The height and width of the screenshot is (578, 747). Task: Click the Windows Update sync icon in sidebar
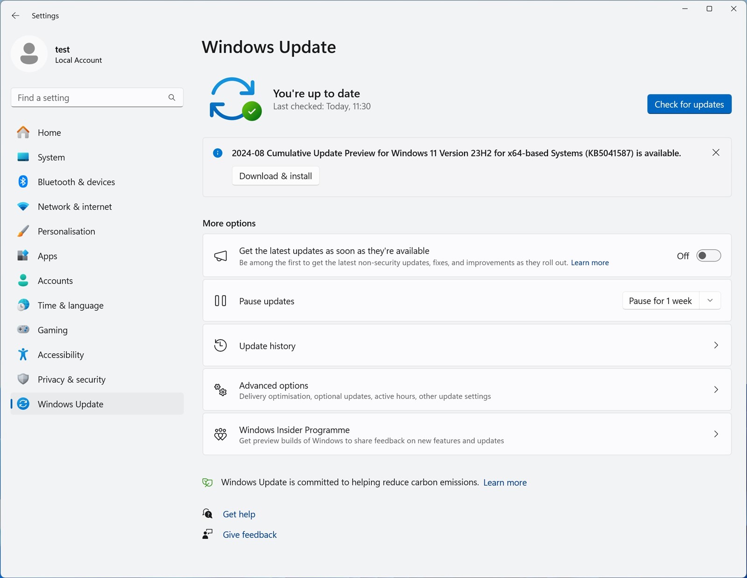click(x=23, y=404)
